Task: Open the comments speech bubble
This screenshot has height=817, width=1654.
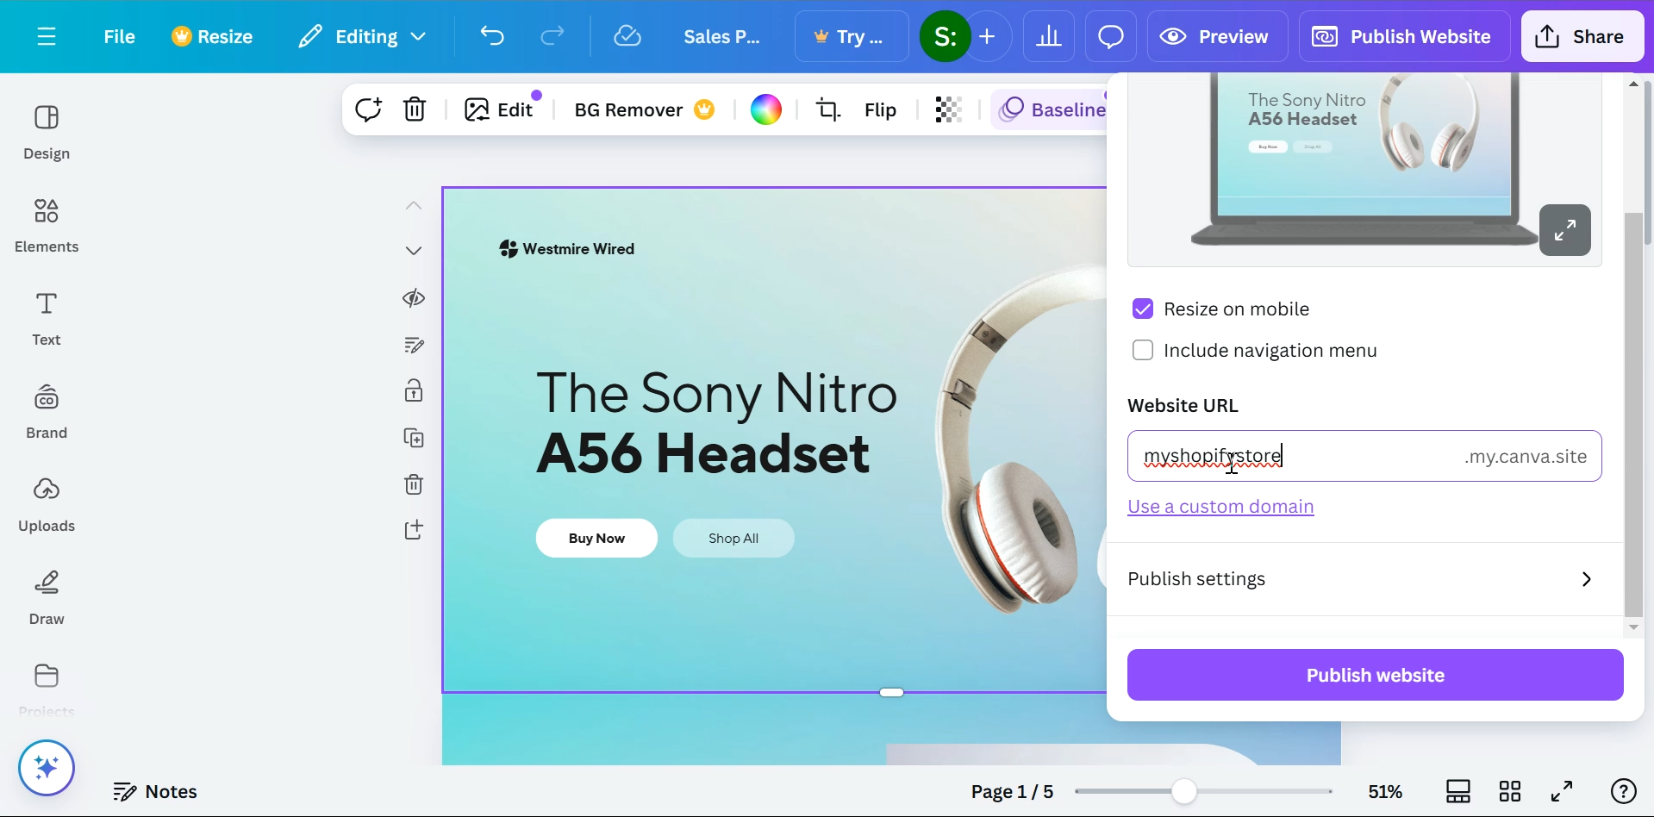Action: [x=1111, y=36]
